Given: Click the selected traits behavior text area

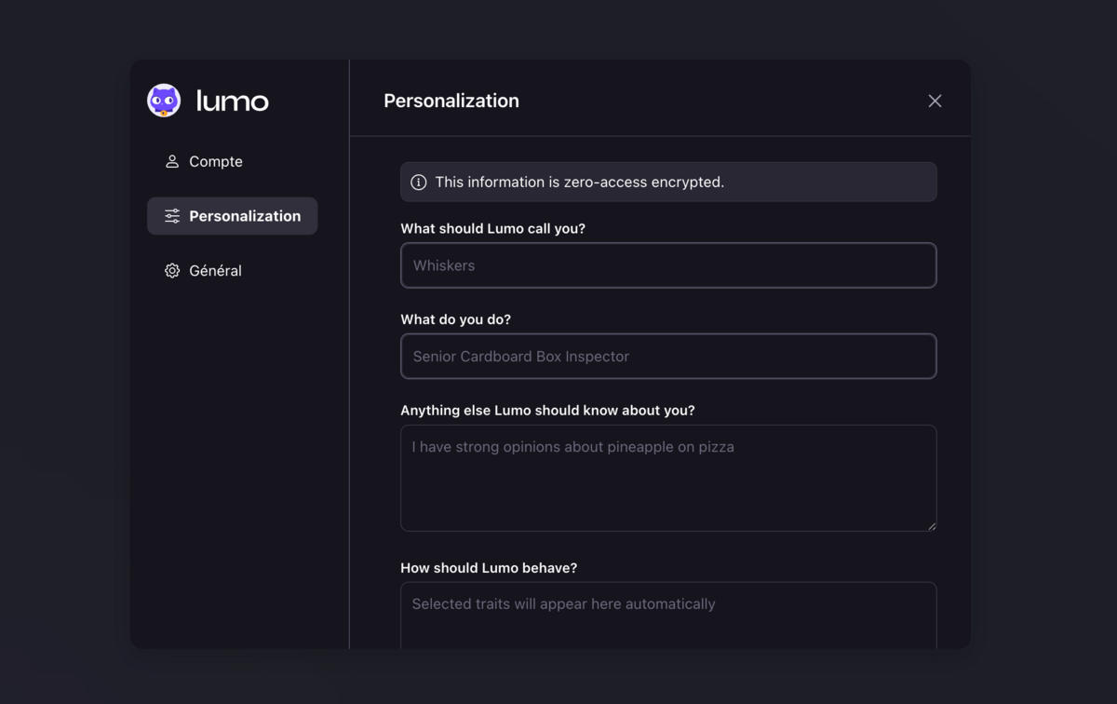Looking at the screenshot, I should tap(668, 615).
